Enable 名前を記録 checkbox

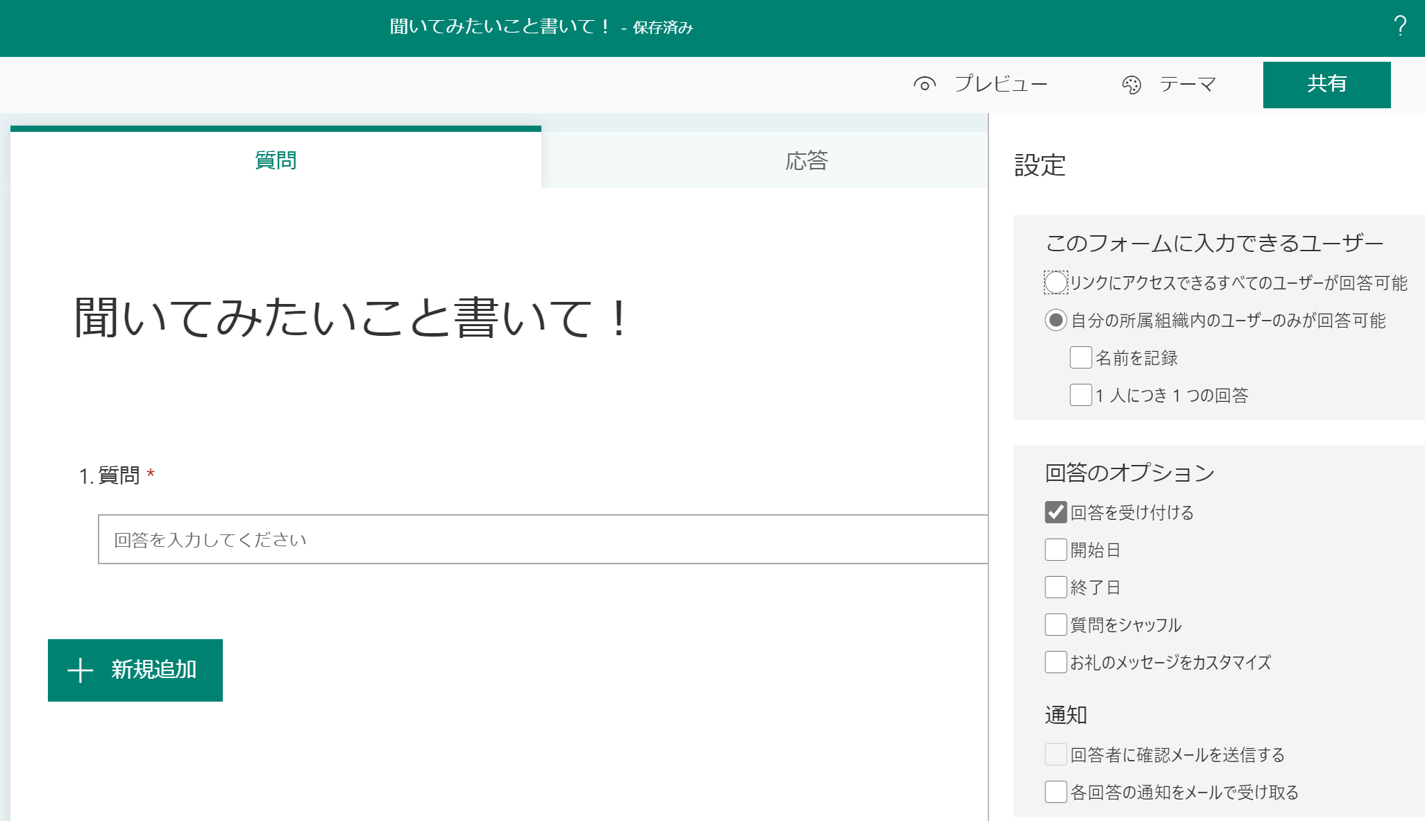pyautogui.click(x=1081, y=357)
